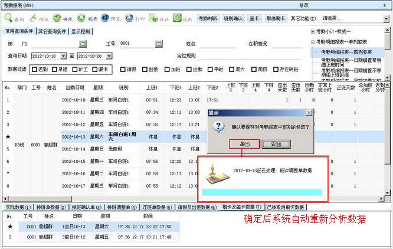Check the 出差 filter checkbox
The image size is (393, 249).
click(x=145, y=70)
